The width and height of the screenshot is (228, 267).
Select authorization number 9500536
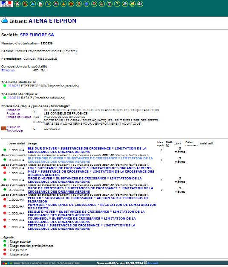point(46,44)
